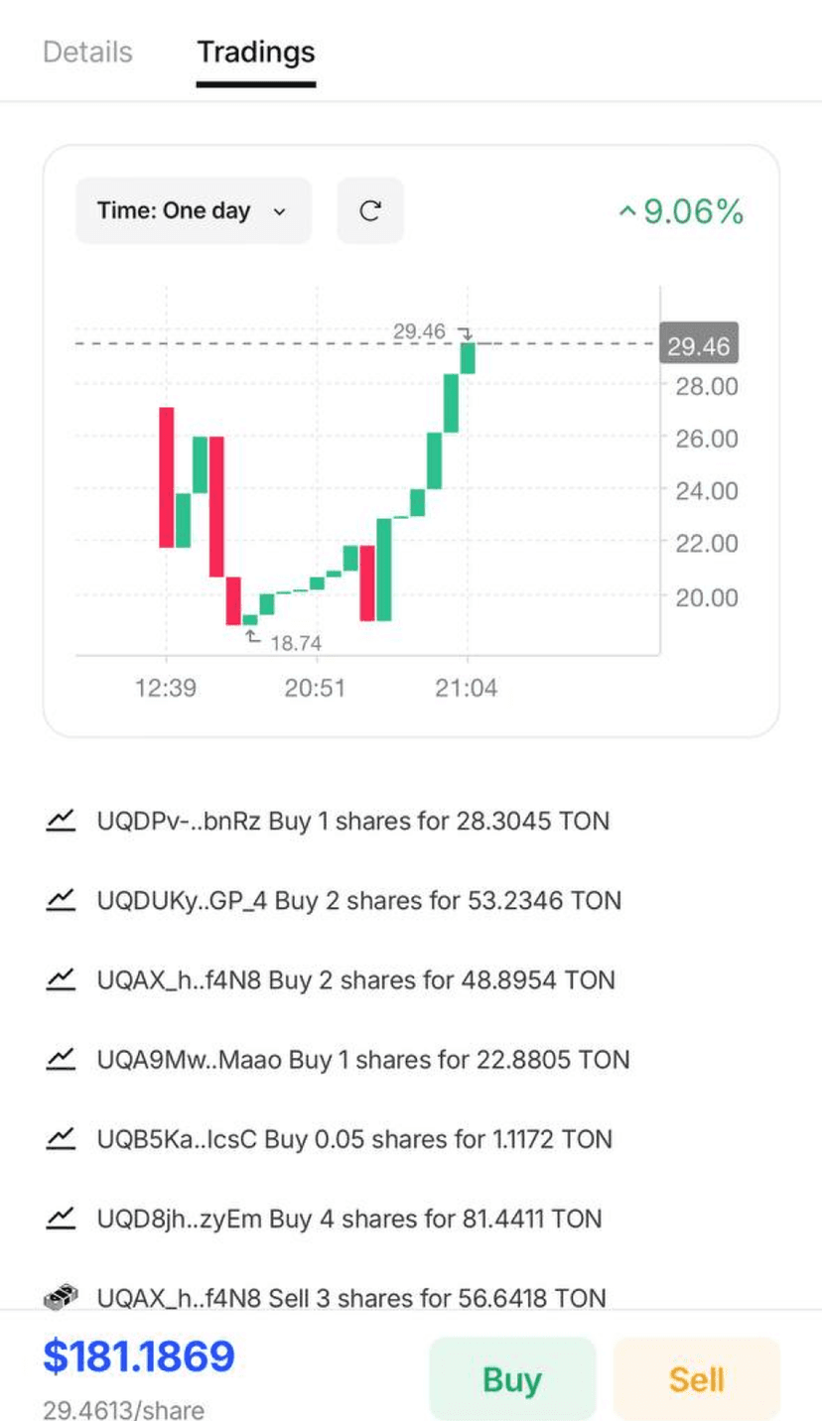
Task: Click money icon beside the Sell transaction
Action: click(61, 1297)
